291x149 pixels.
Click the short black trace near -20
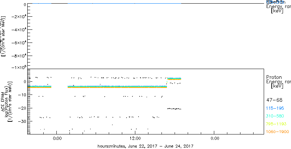(x=174, y=109)
